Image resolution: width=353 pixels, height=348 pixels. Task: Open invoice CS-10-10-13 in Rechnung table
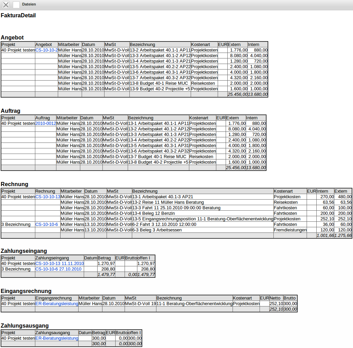click(x=48, y=197)
